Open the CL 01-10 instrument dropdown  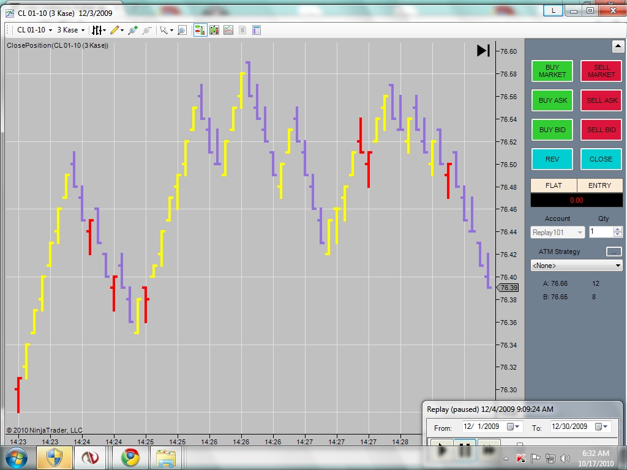pos(34,30)
